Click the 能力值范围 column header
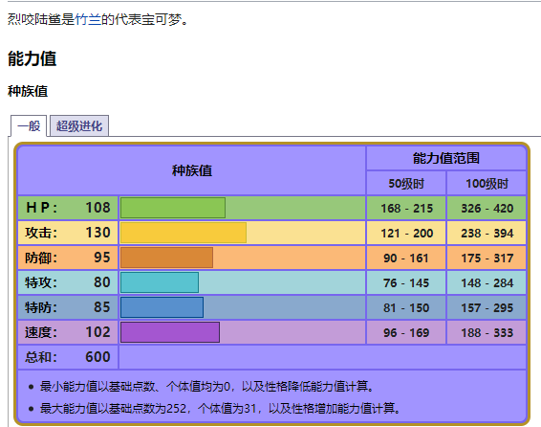This screenshot has width=541, height=427. tap(446, 158)
